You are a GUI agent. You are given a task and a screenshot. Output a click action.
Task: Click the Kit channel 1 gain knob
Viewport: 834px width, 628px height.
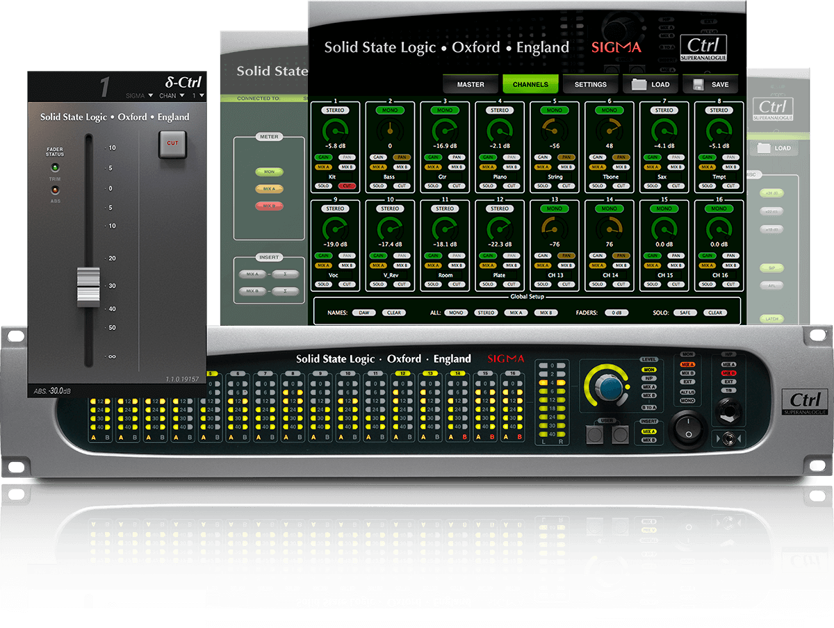point(335,130)
